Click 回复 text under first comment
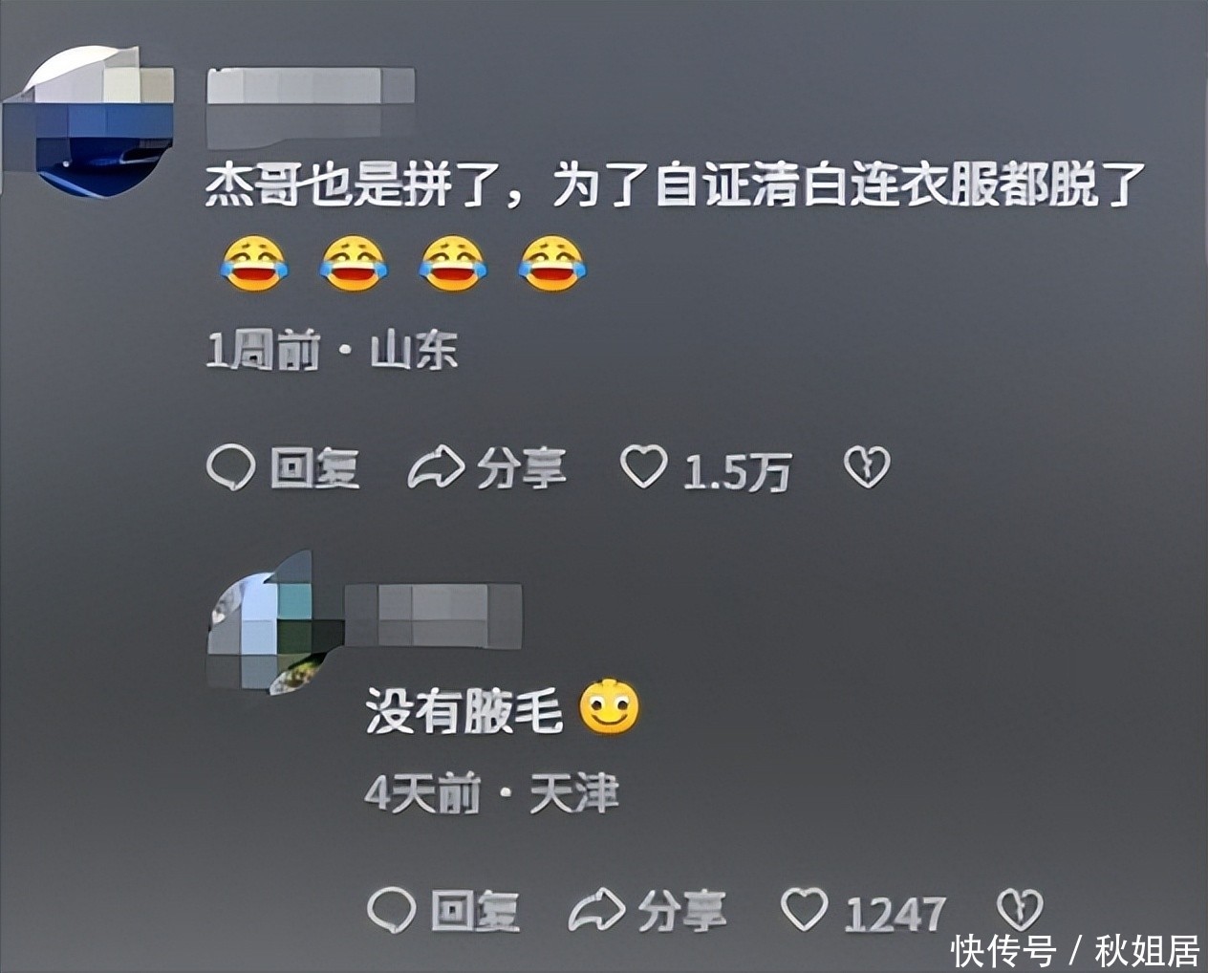This screenshot has width=1208, height=973. pyautogui.click(x=314, y=469)
